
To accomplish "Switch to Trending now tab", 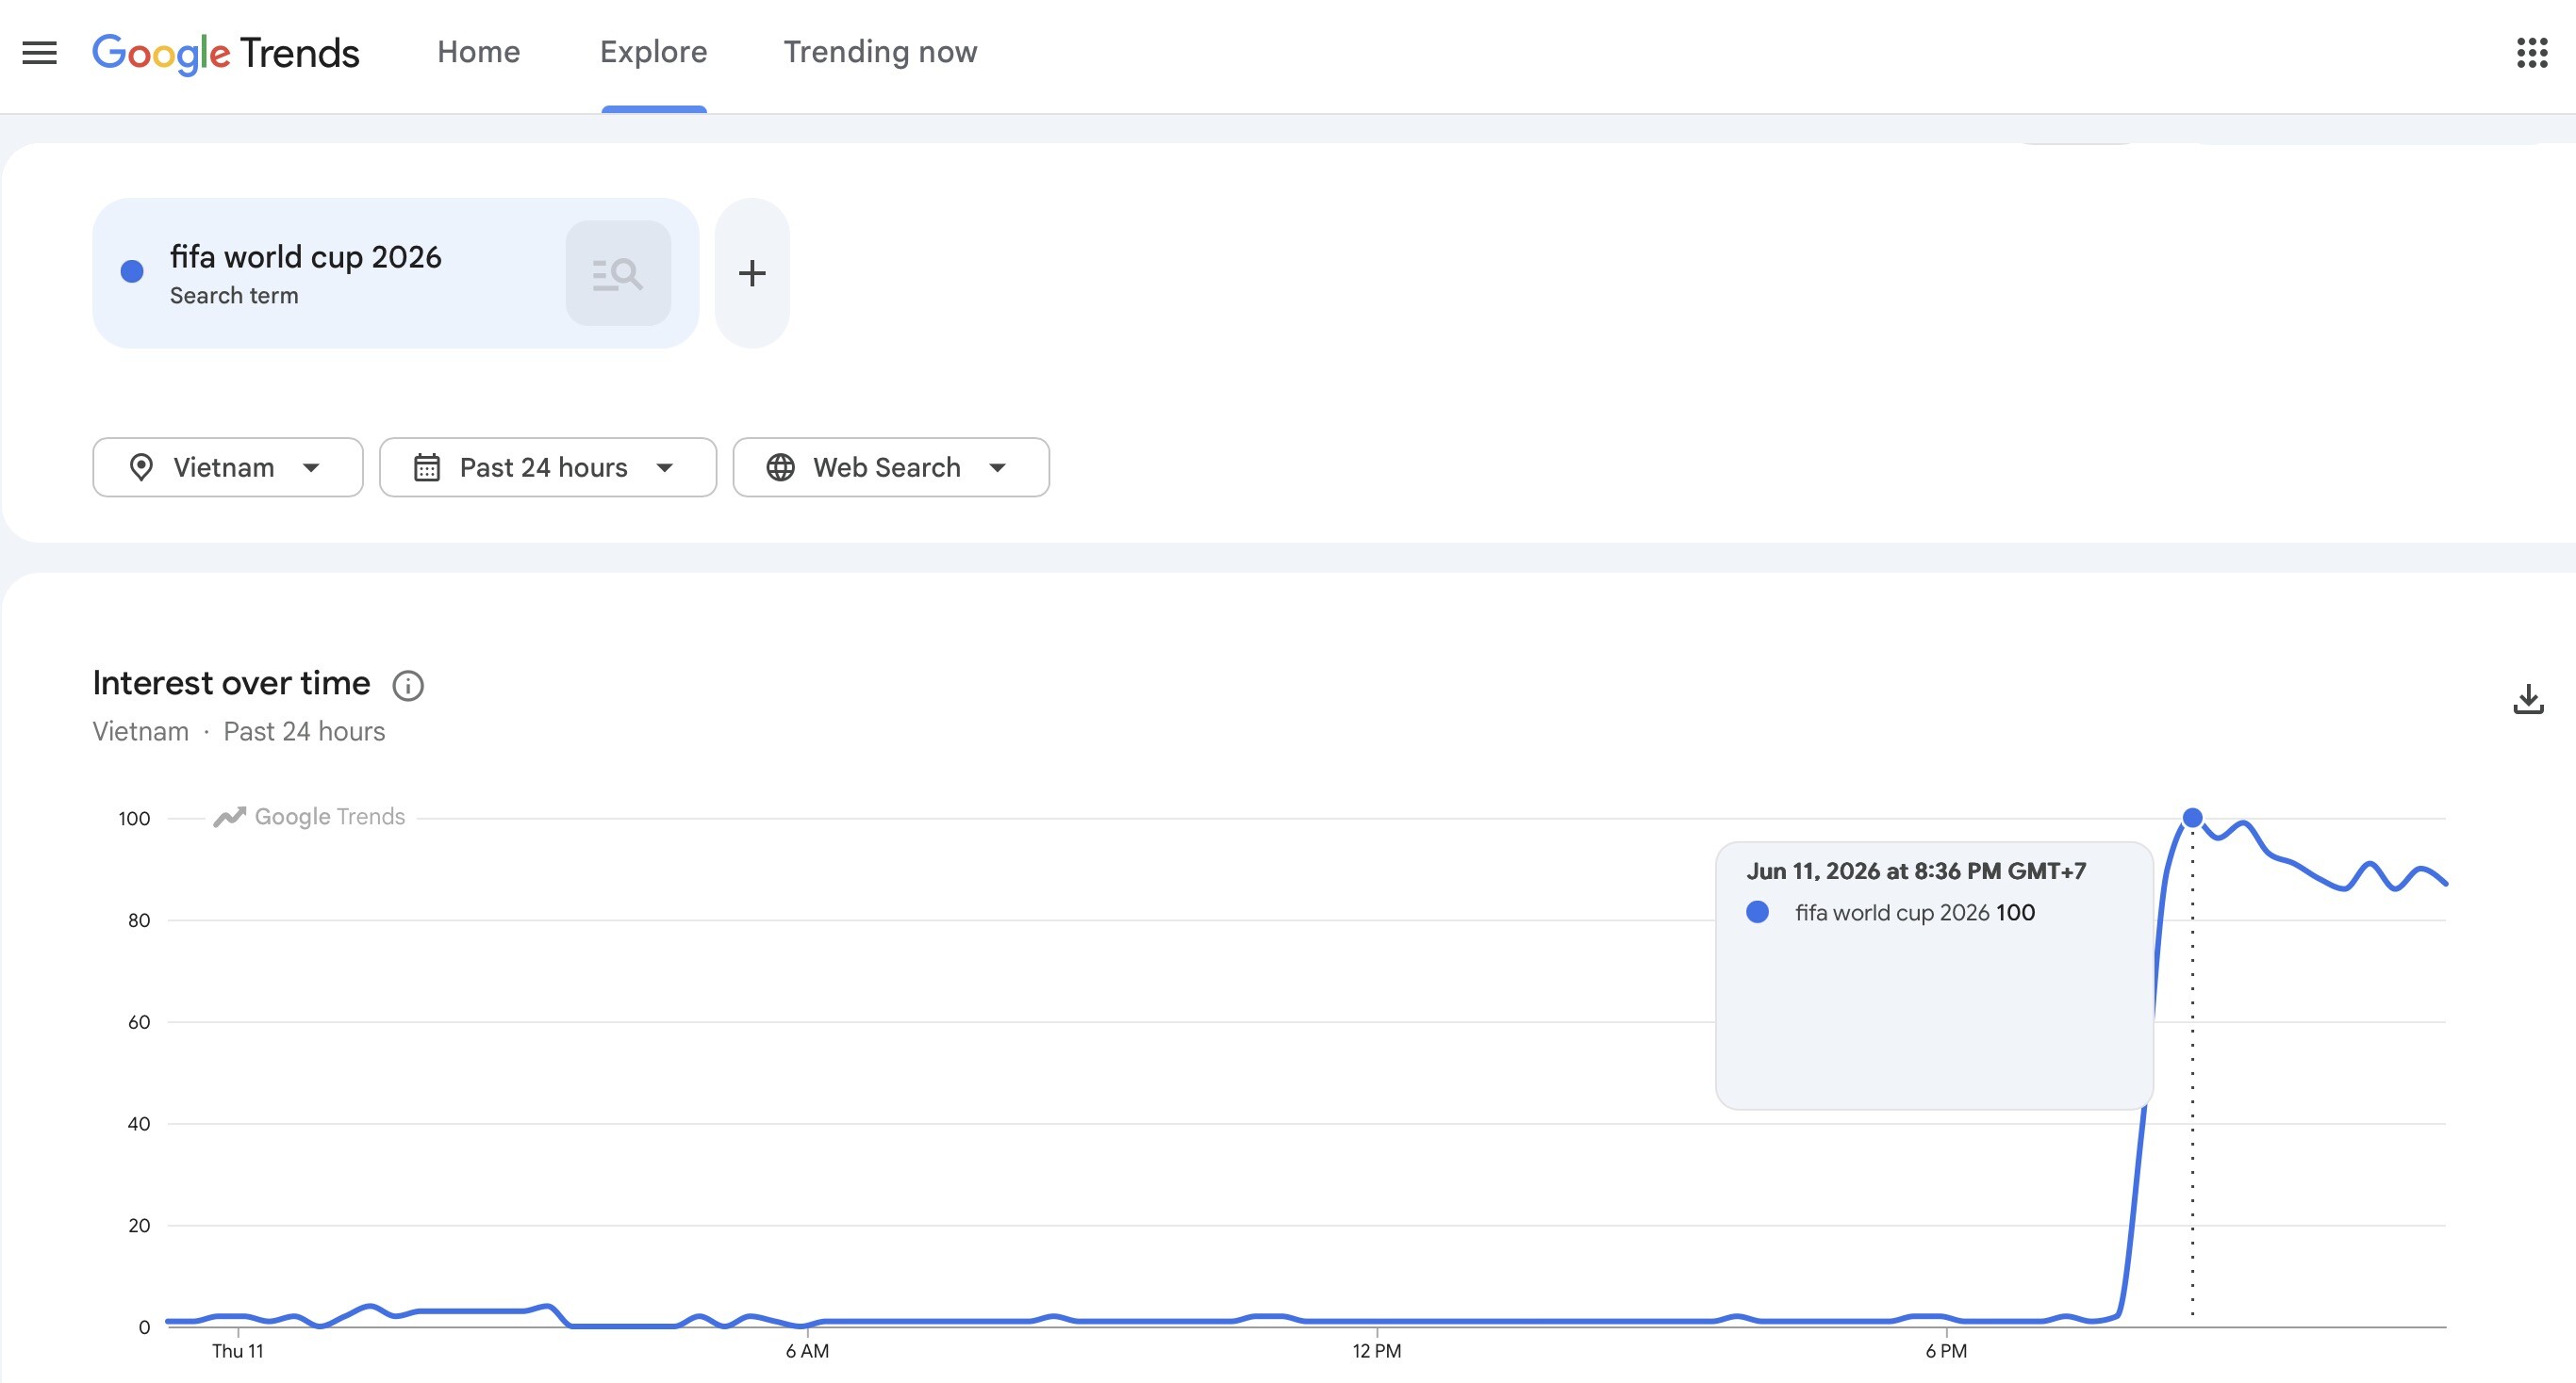I will (x=880, y=52).
